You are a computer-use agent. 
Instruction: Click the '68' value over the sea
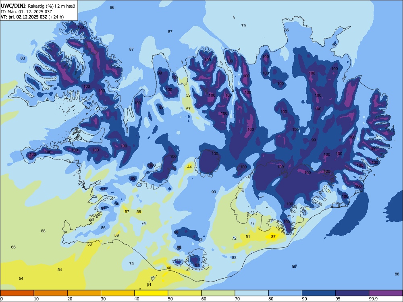pos(43,231)
